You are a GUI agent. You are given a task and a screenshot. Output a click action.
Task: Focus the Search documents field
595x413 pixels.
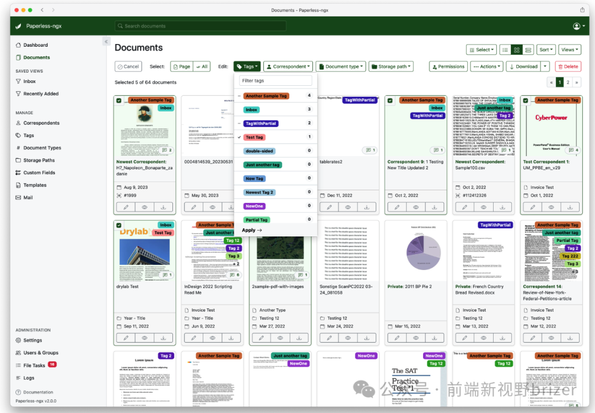click(201, 26)
